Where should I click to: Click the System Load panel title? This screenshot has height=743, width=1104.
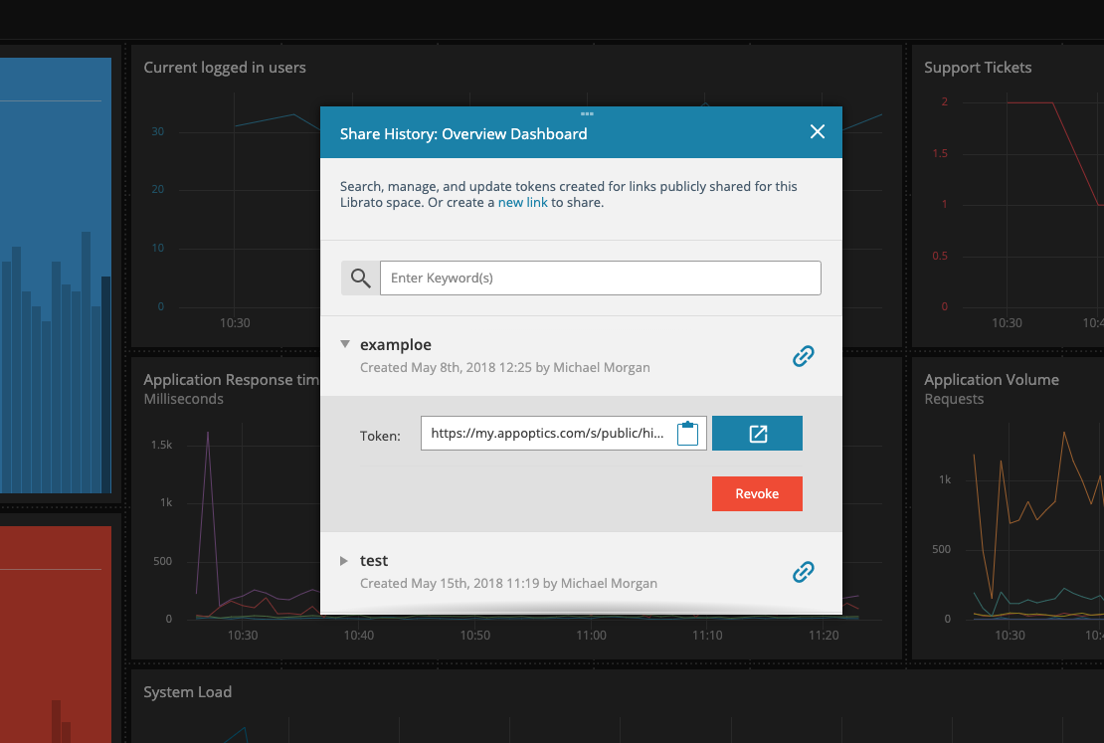point(187,691)
